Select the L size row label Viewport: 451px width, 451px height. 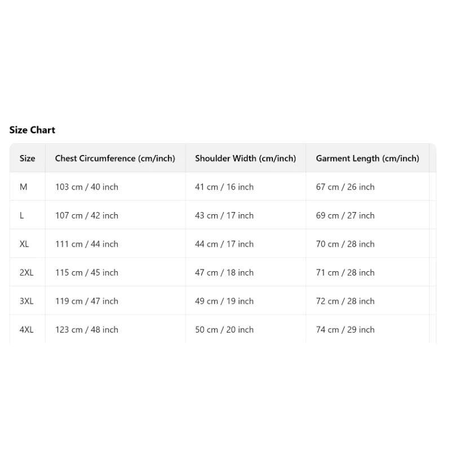[x=22, y=215]
